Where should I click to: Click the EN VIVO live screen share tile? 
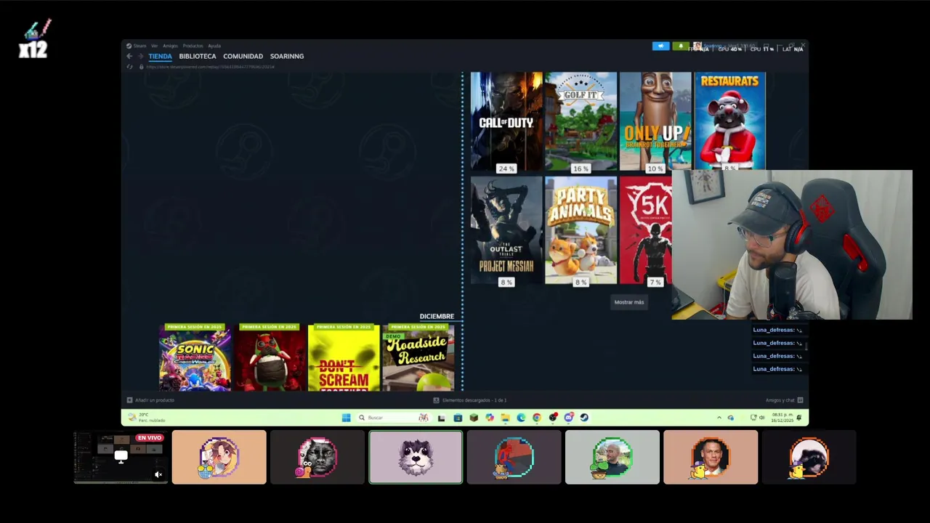(121, 458)
